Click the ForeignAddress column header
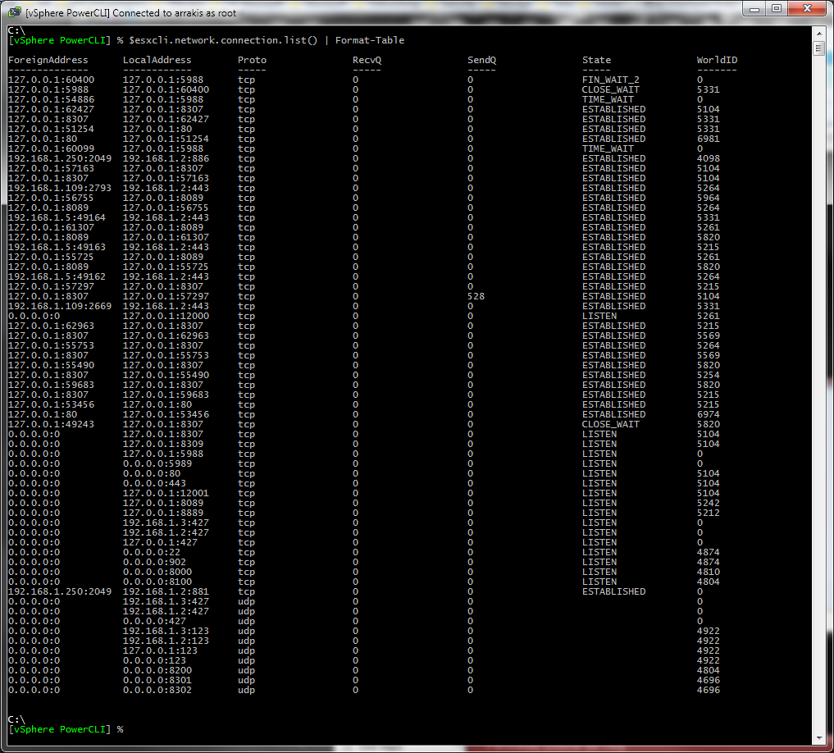This screenshot has height=753, width=834. 48,60
